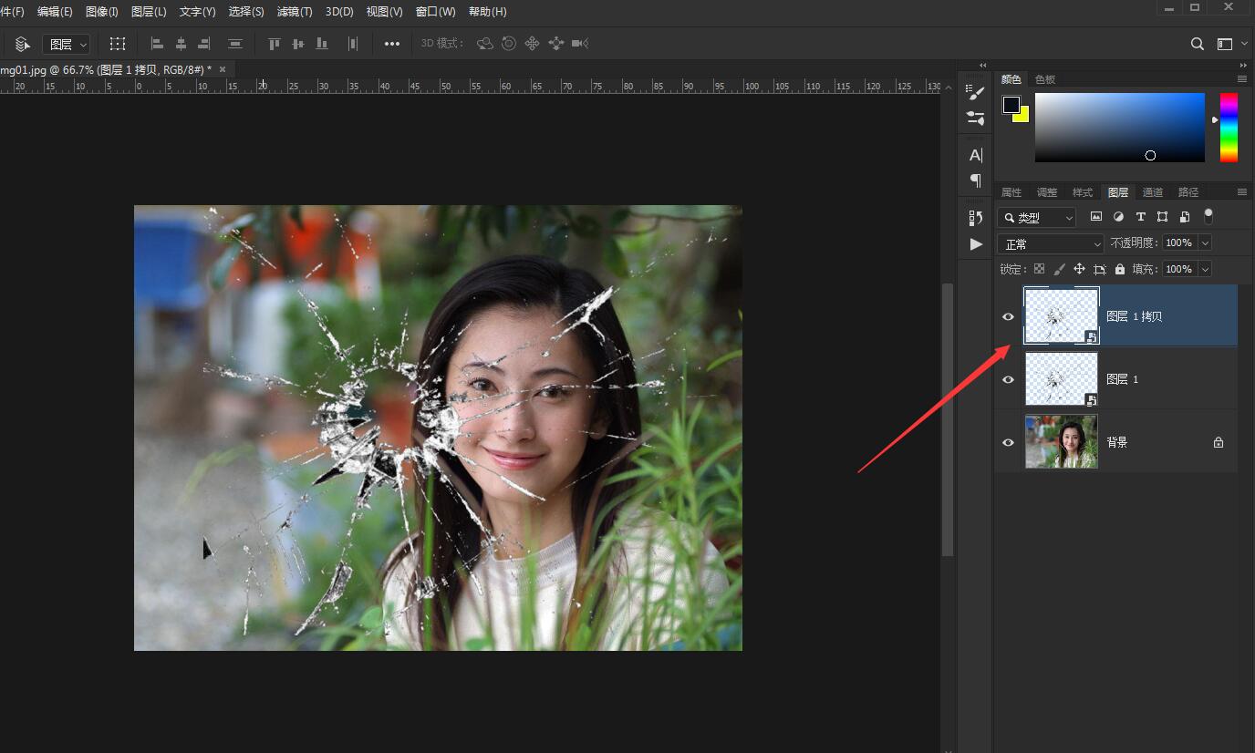Open the 正常 blend mode dropdown
This screenshot has width=1255, height=753.
(1051, 244)
